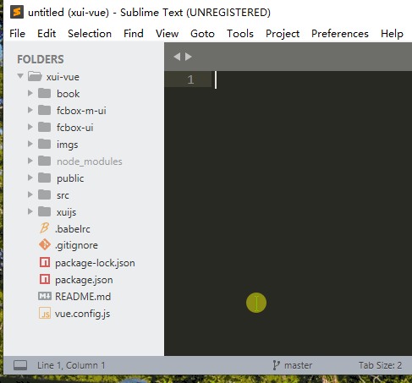The width and height of the screenshot is (412, 383).
Task: Click the npm icon beside package-lock.json
Action: [45, 262]
